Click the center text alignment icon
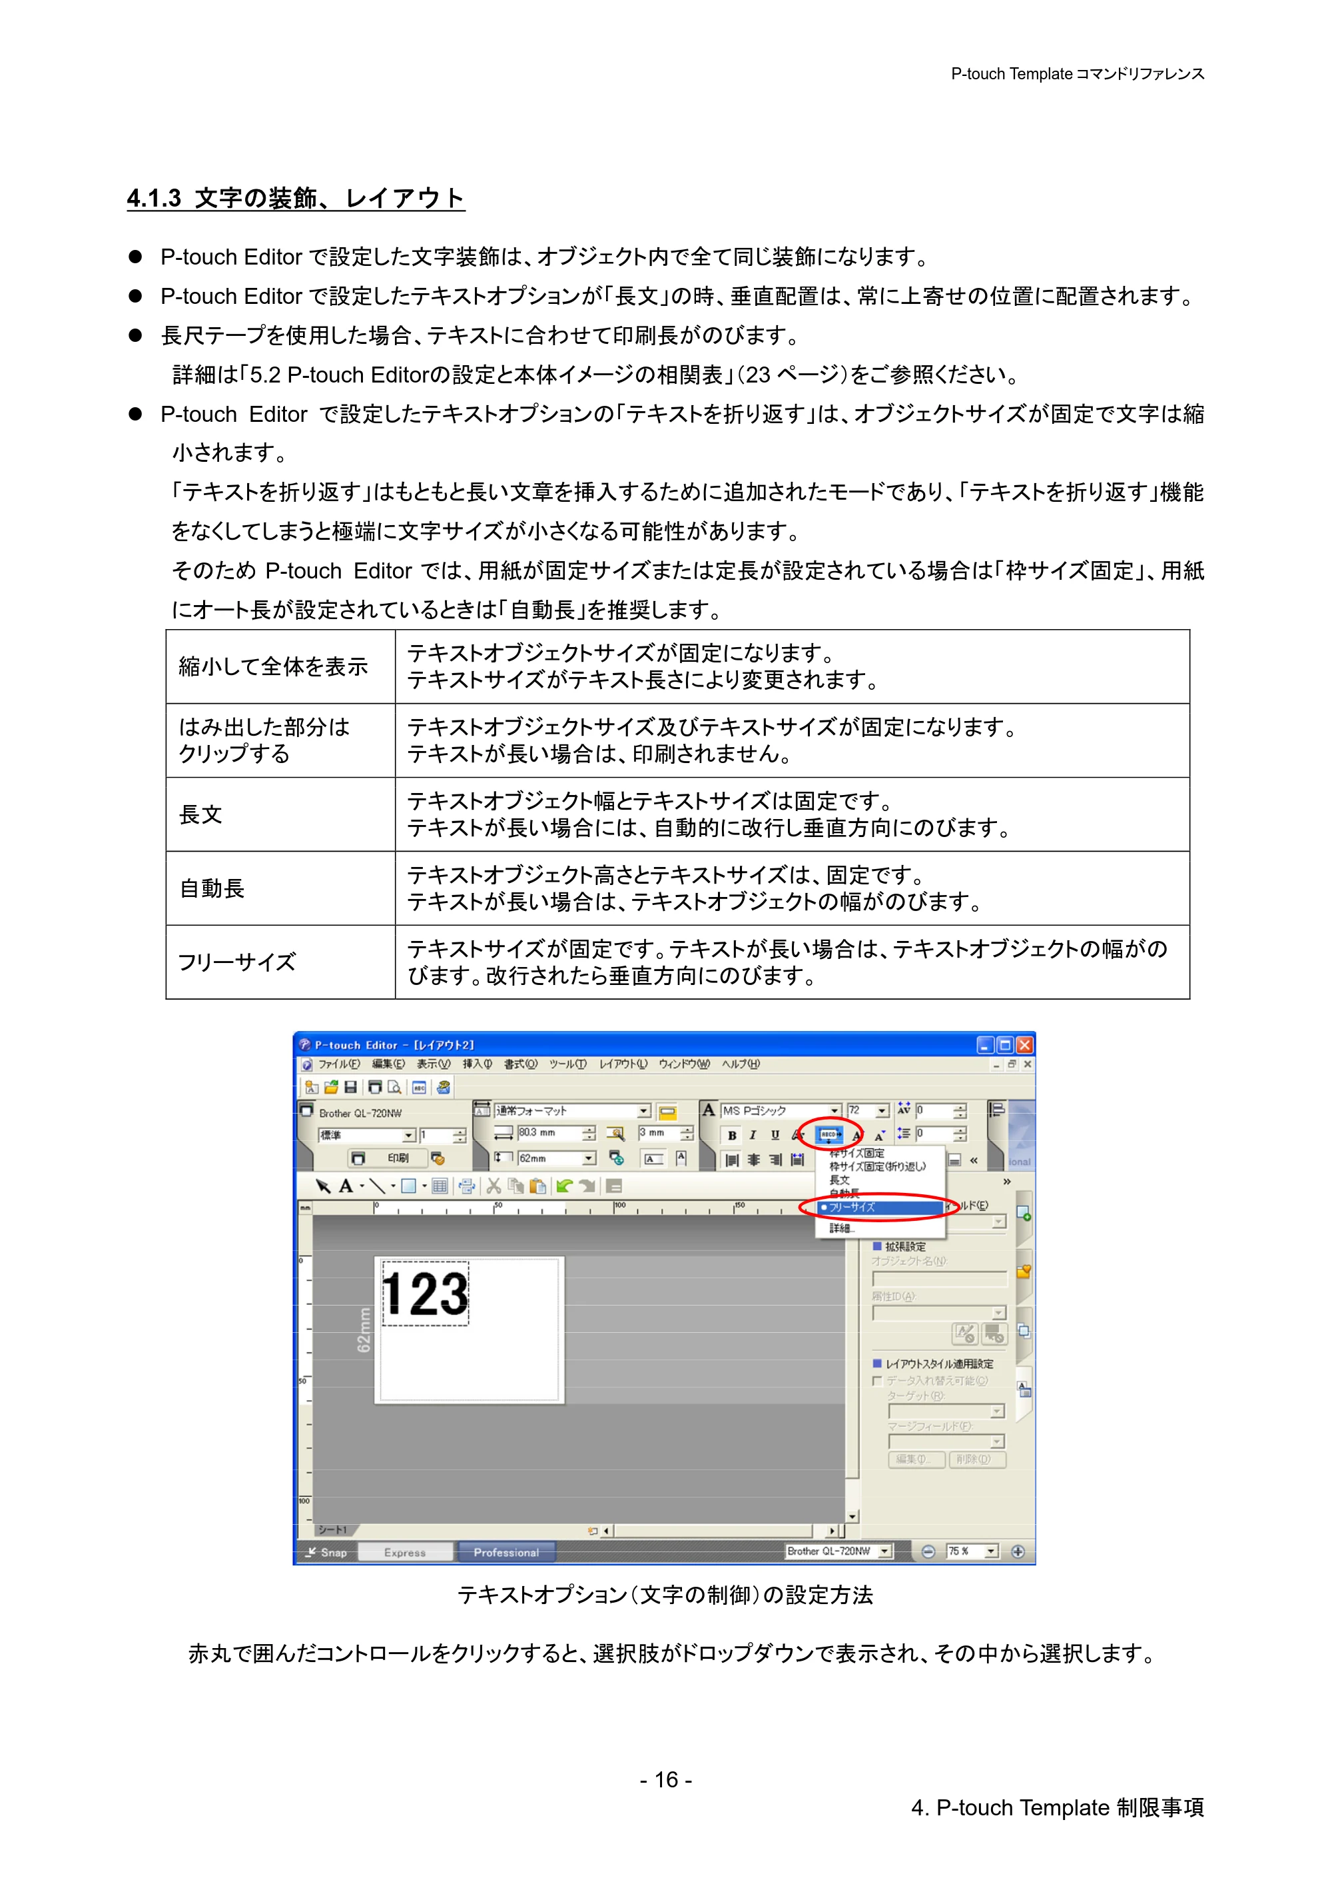This screenshot has height=1886, width=1332. [x=753, y=1160]
